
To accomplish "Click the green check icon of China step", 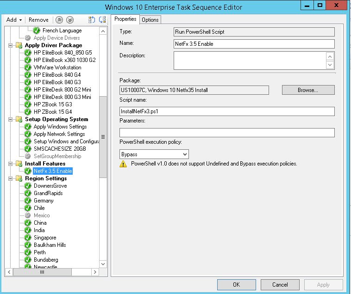I will tap(28, 223).
